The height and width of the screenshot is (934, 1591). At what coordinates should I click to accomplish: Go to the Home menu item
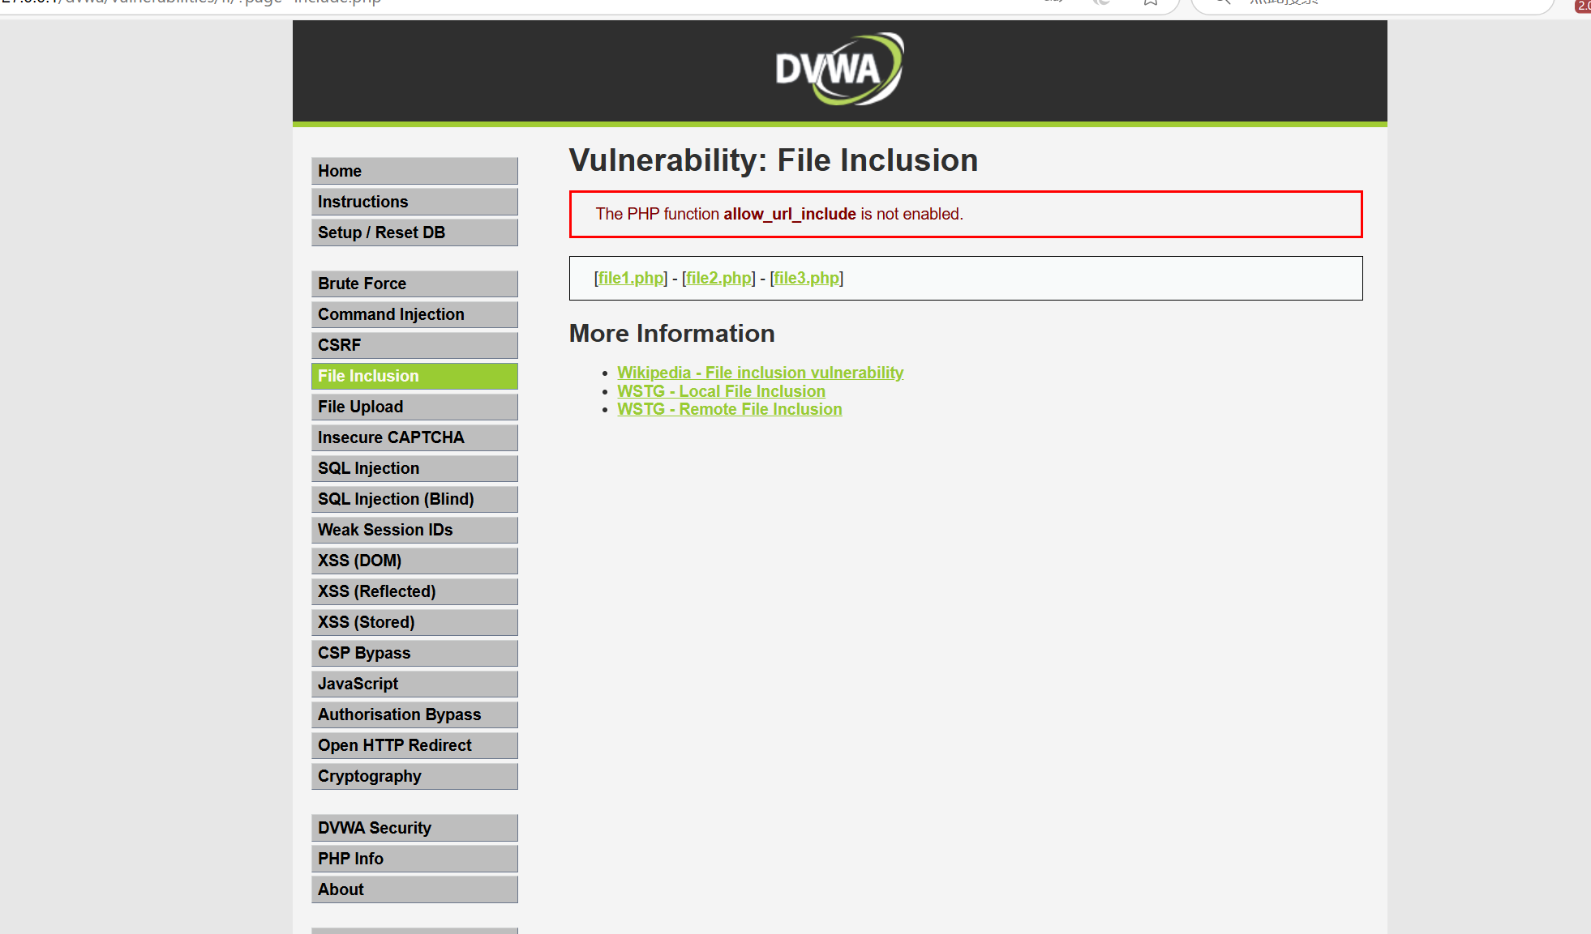point(414,171)
